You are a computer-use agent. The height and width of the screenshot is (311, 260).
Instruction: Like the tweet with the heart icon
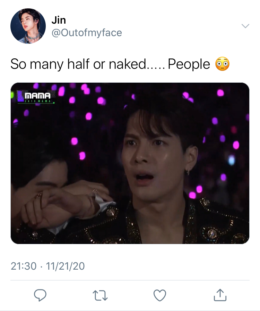point(160,295)
